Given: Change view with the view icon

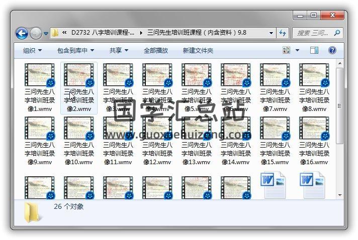Looking at the screenshot, I should pos(286,50).
